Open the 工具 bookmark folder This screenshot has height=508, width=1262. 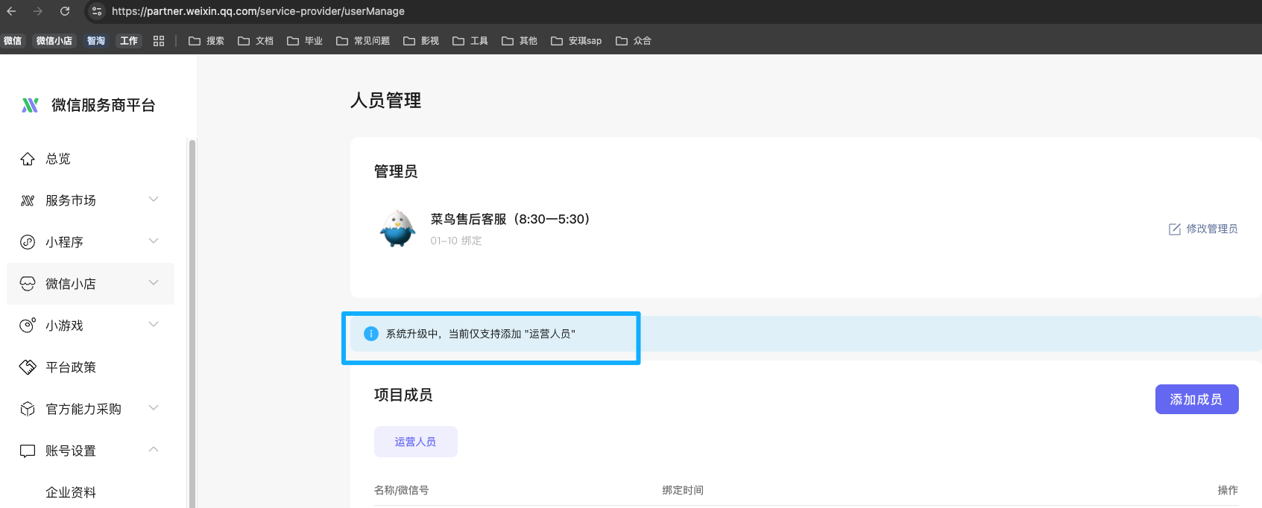(x=470, y=41)
